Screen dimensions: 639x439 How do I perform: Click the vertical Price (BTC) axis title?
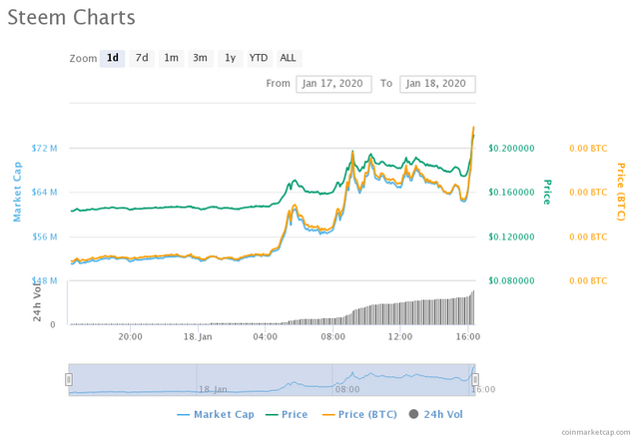pyautogui.click(x=621, y=192)
